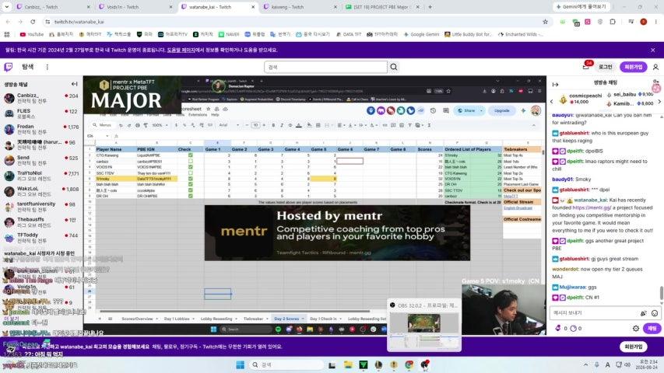Open chat settings gear

636,328
